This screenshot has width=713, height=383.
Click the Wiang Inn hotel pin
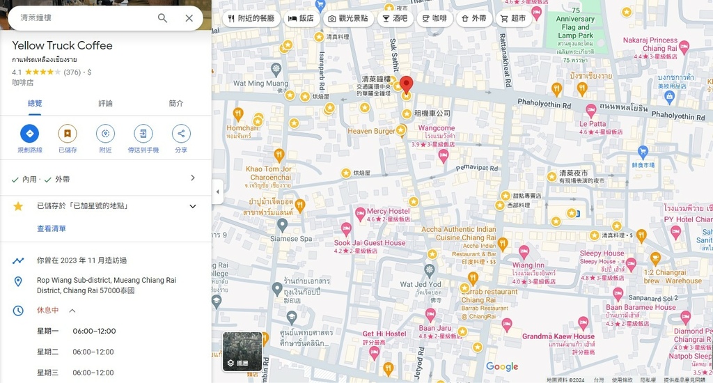coord(524,251)
